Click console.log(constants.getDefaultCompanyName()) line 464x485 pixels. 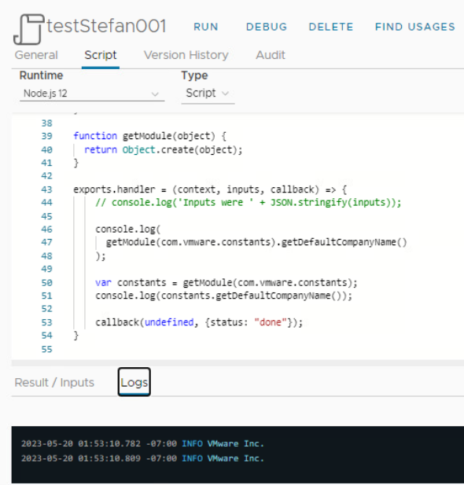(x=224, y=296)
